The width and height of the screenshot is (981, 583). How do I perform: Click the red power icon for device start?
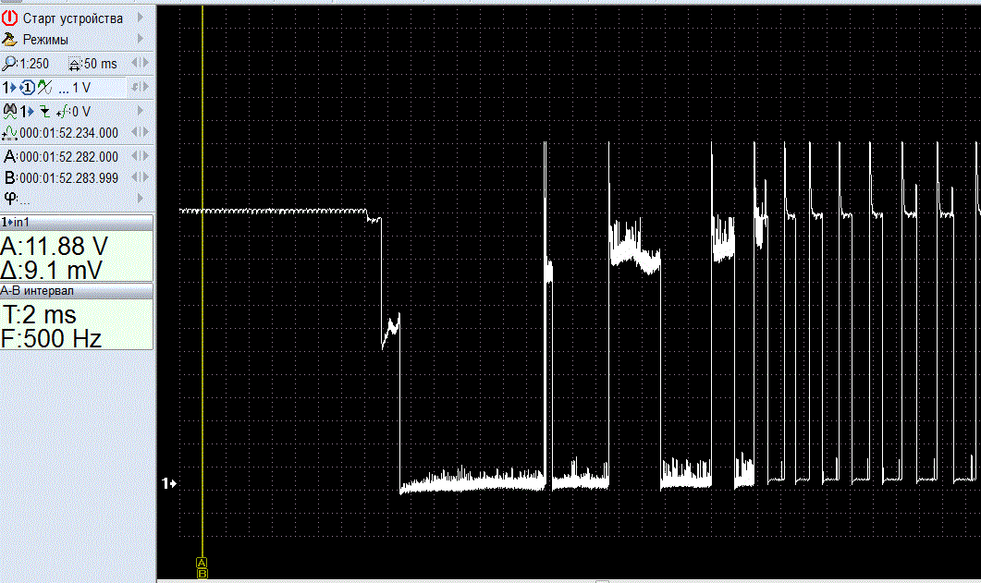pyautogui.click(x=10, y=18)
